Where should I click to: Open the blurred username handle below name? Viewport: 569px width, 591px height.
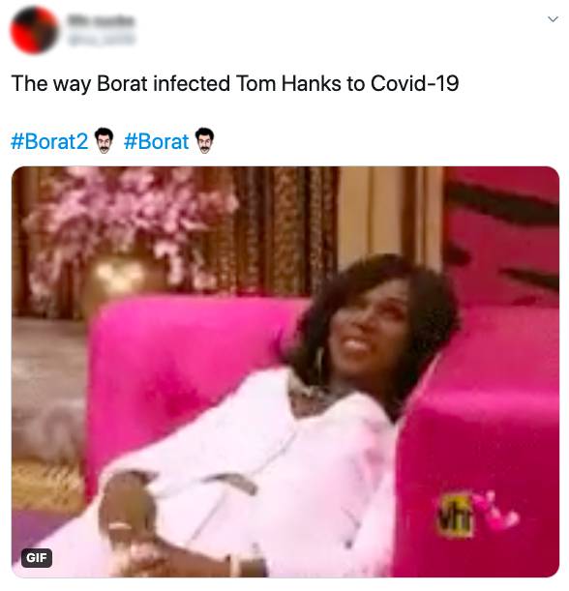pyautogui.click(x=100, y=39)
